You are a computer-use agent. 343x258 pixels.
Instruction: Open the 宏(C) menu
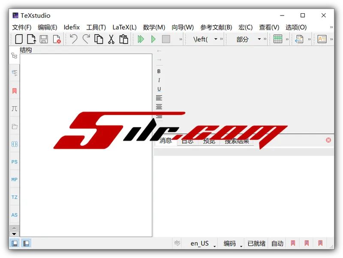coord(245,27)
